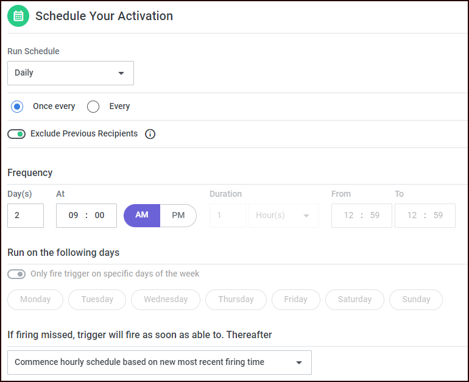
Task: Choose AM for the run time
Action: 142,216
